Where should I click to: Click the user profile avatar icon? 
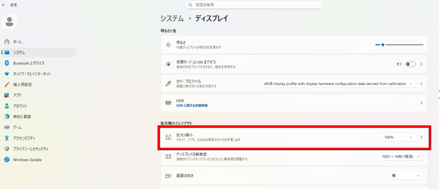click(x=9, y=22)
